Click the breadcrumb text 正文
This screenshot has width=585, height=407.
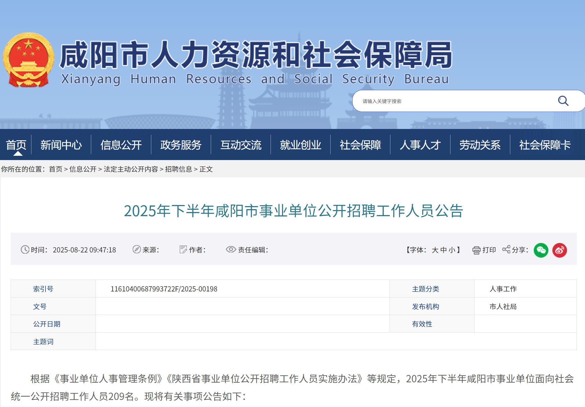tap(206, 169)
